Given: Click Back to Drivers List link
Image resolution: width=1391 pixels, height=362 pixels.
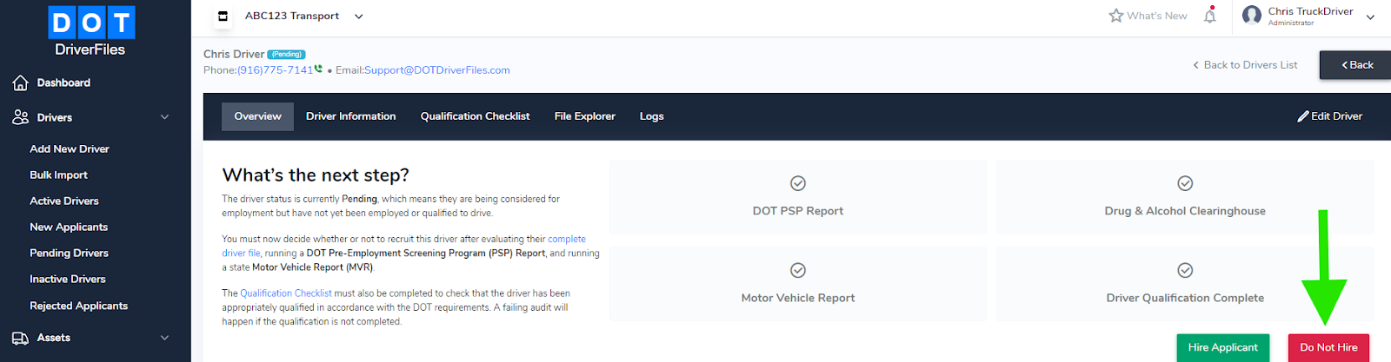Looking at the screenshot, I should (1245, 65).
